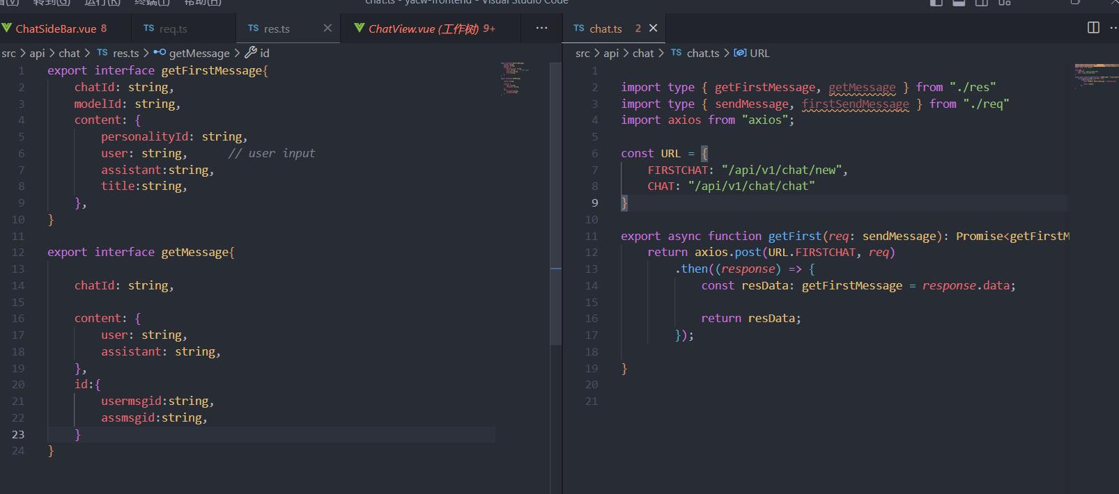
Task: Close the res.ts tab
Action: [x=327, y=28]
